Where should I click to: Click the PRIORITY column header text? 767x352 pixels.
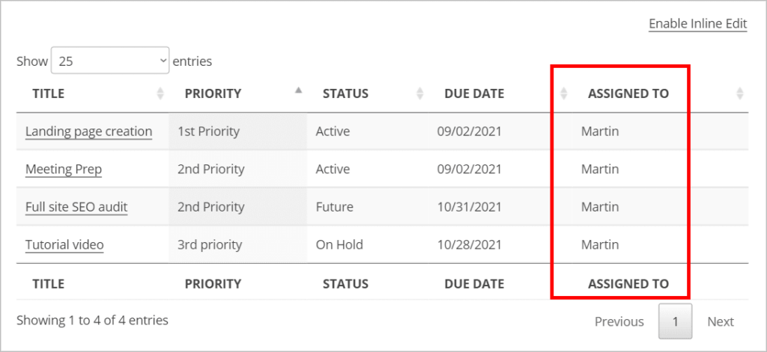pos(213,93)
